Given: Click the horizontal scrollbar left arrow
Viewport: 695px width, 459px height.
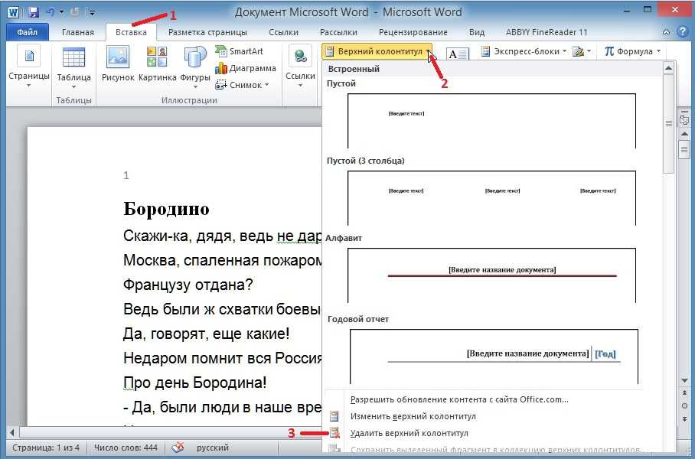Looking at the screenshot, I should (12, 432).
